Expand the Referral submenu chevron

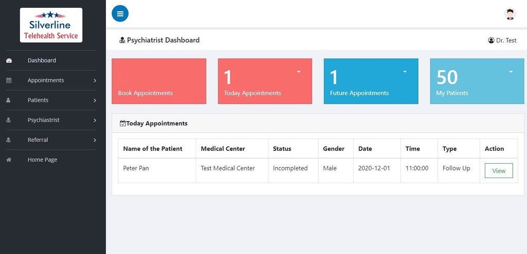click(x=95, y=140)
